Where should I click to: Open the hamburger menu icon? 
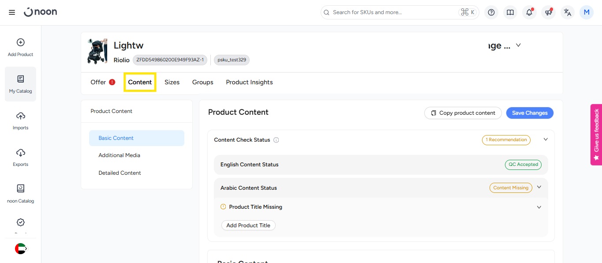point(12,12)
